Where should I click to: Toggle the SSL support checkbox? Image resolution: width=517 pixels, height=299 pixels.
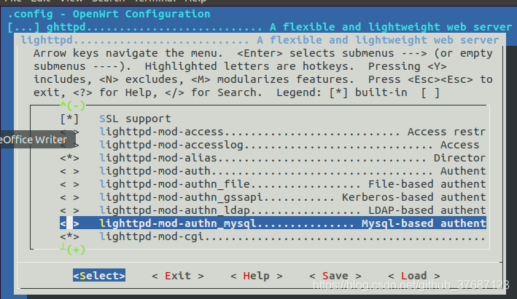click(x=69, y=119)
